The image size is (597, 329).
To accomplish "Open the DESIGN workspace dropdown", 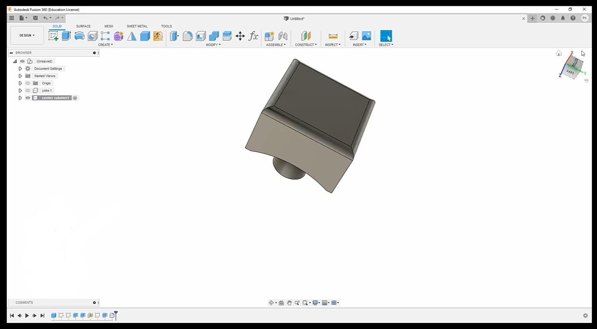I will click(x=27, y=35).
